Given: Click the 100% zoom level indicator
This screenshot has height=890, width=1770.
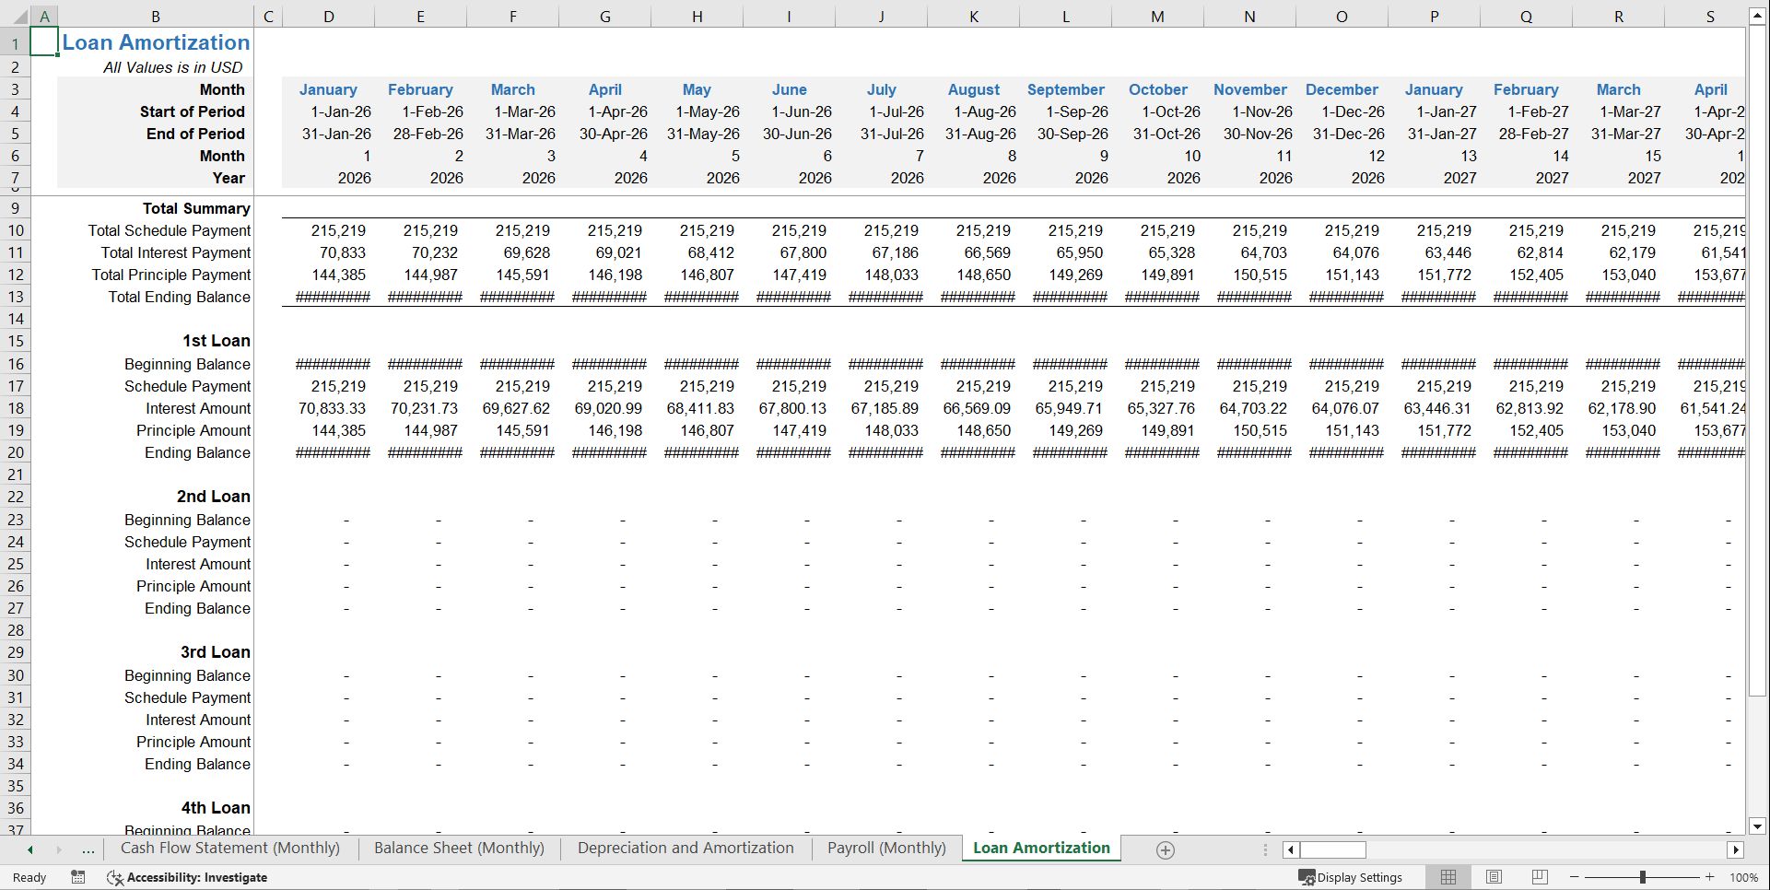Looking at the screenshot, I should (x=1744, y=877).
